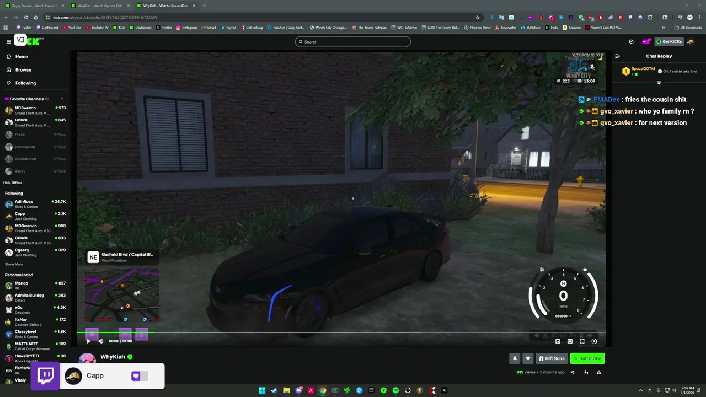Go back in browser history
706x397 pixels.
[x=6, y=17]
